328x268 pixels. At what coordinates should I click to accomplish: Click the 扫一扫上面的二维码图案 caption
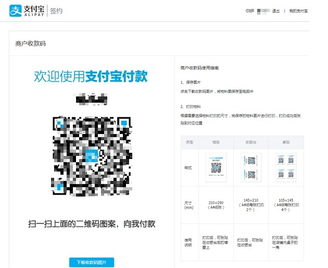(92, 224)
